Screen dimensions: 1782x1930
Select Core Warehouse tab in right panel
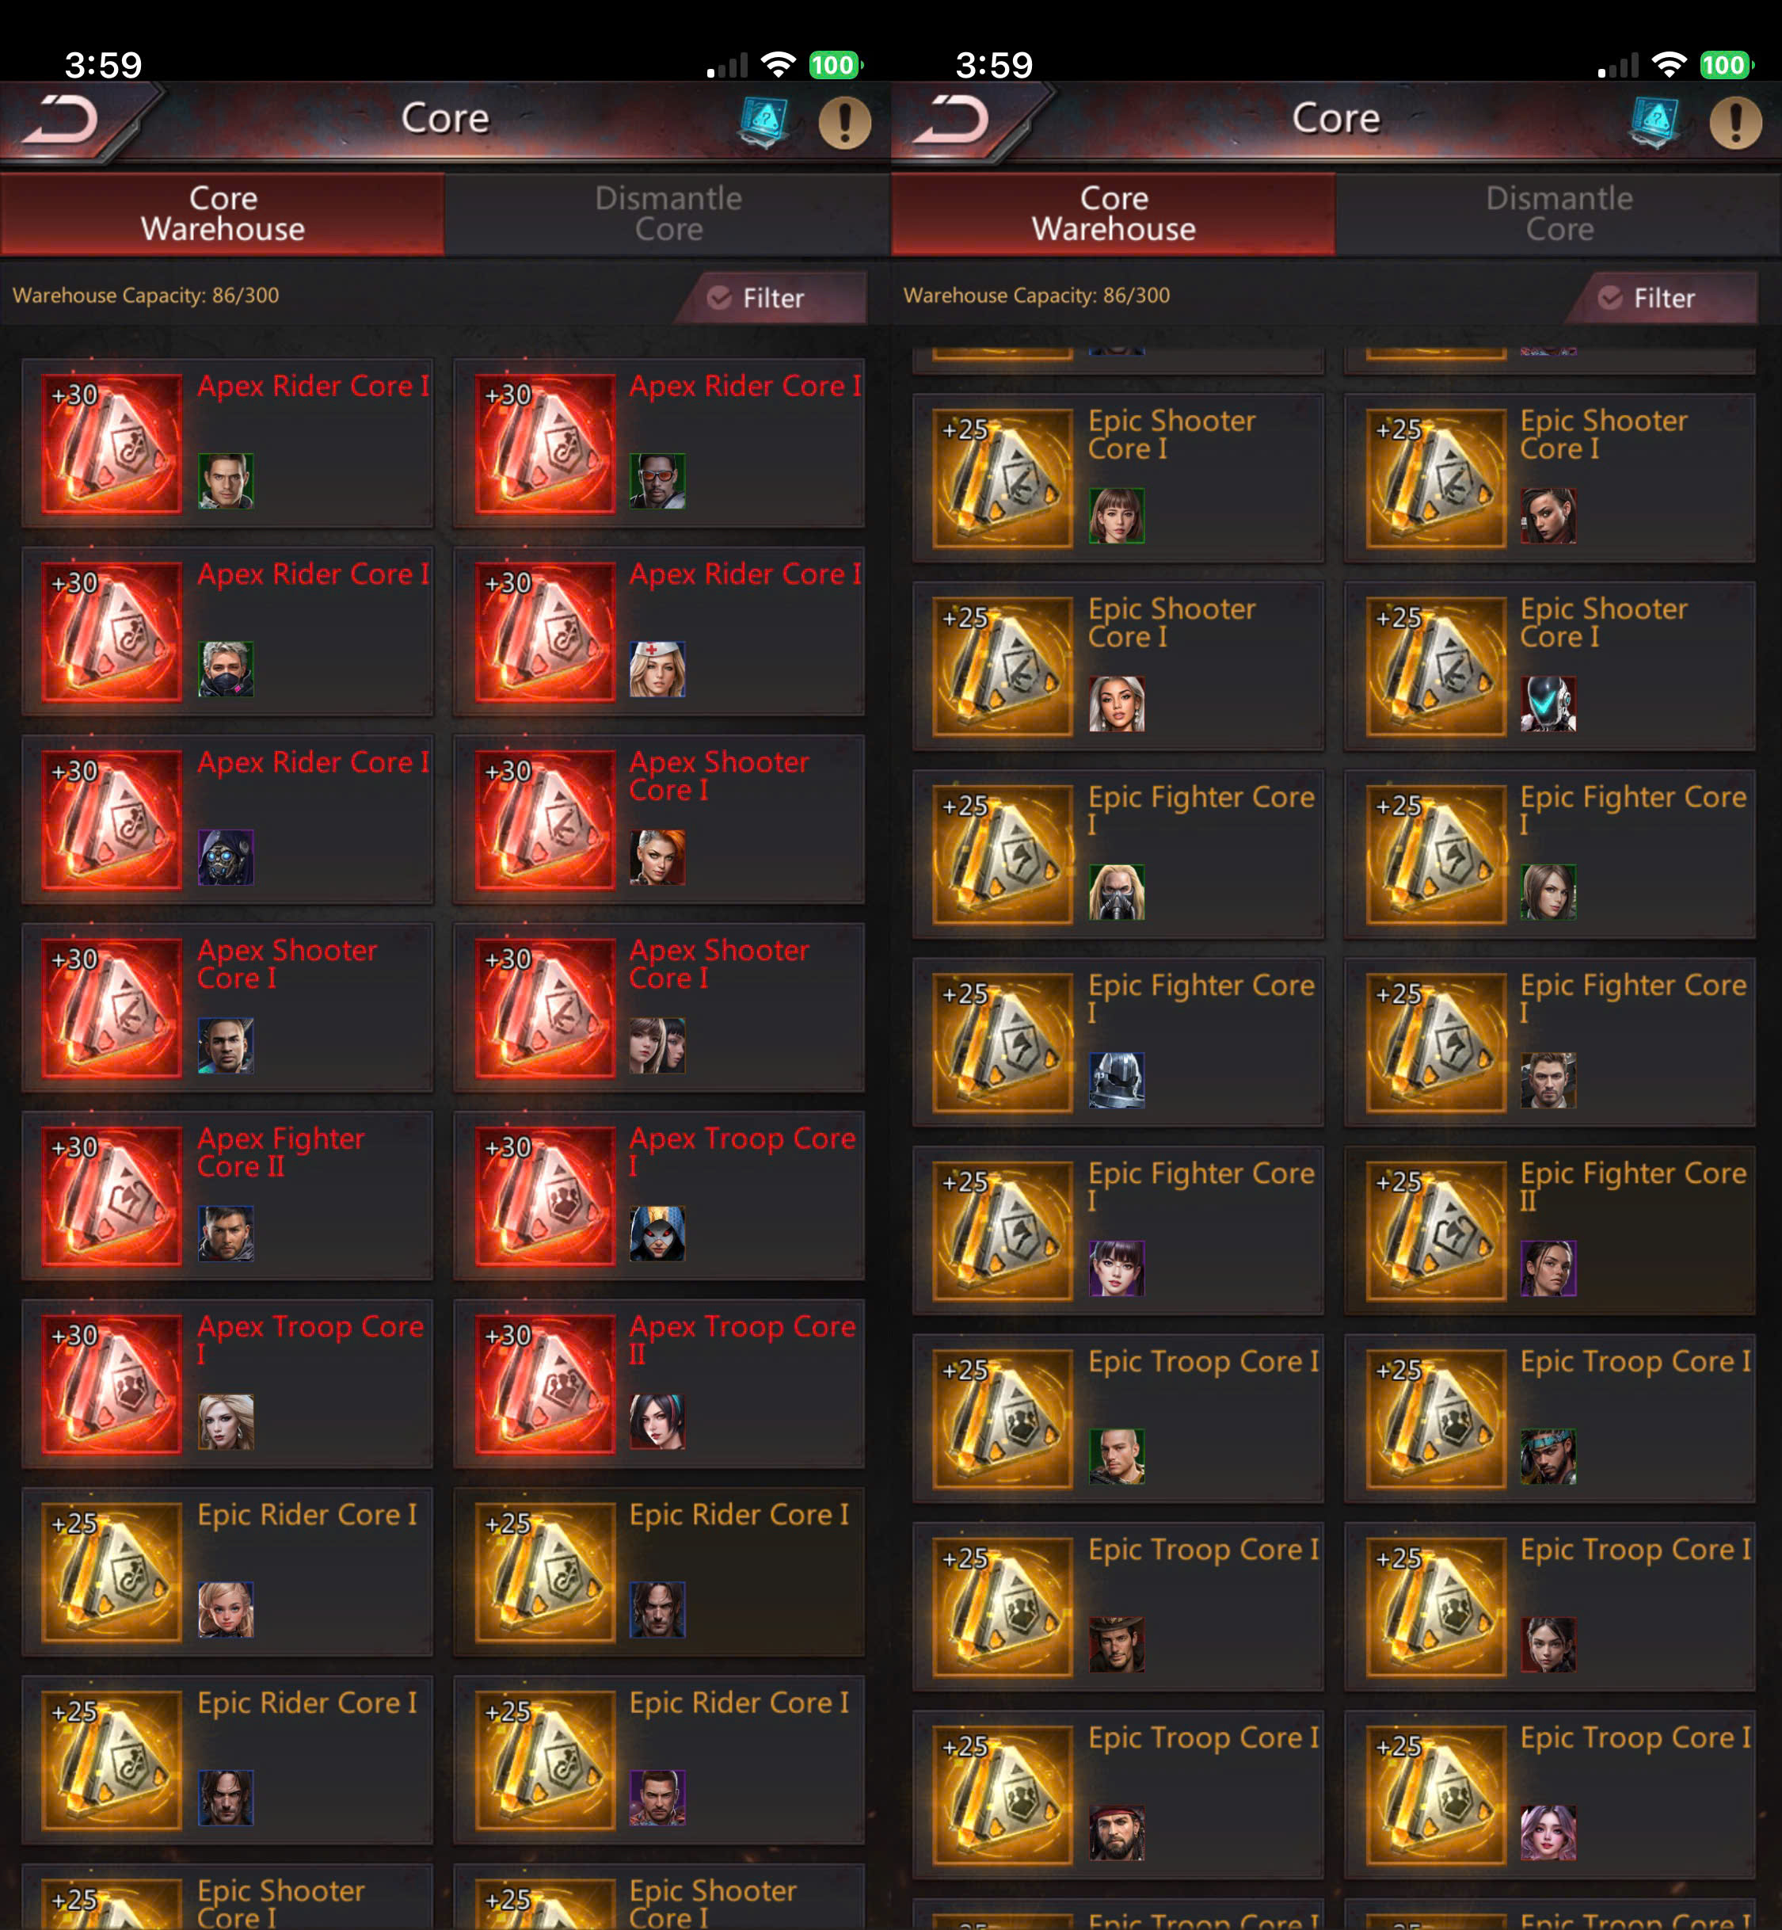tap(1114, 213)
